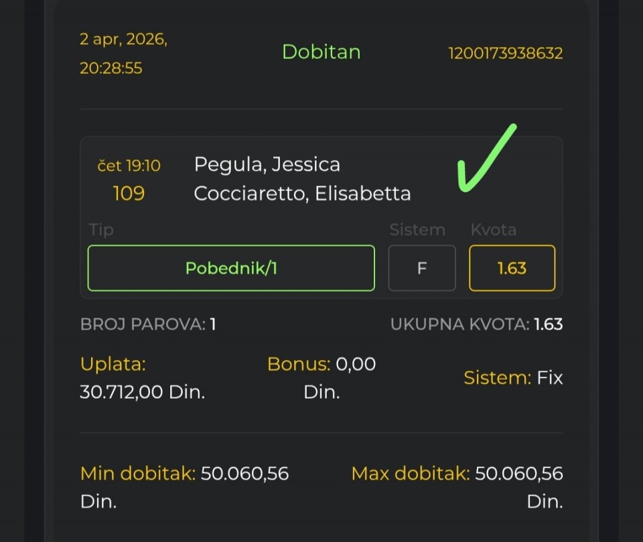Select the 1.63 odds box
Screen dimensions: 643x542
tap(512, 268)
